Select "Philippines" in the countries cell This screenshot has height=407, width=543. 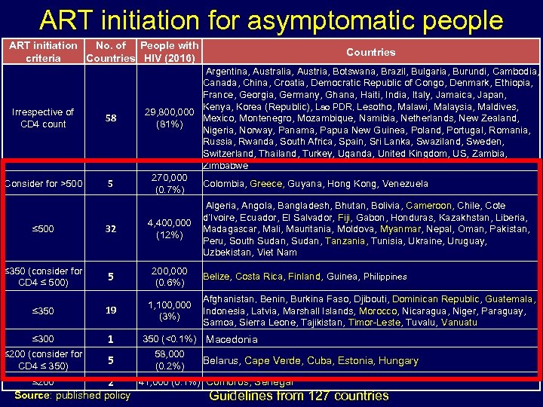pos(385,277)
